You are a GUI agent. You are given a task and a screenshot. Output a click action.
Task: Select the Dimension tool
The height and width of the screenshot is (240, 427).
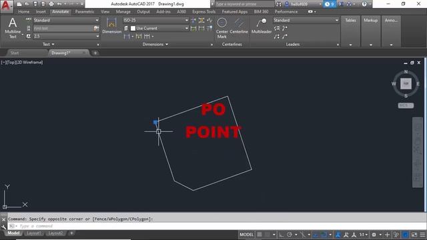pos(111,26)
